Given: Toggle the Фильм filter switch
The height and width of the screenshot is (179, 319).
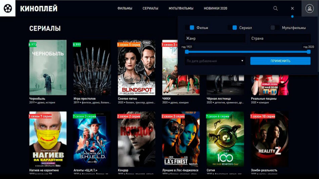Looking at the screenshot, I should (190, 28).
